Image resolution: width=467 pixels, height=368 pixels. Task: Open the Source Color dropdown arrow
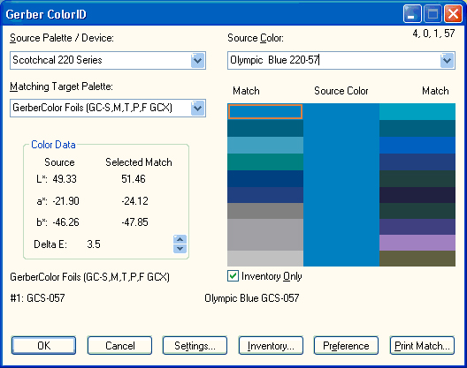pos(447,61)
